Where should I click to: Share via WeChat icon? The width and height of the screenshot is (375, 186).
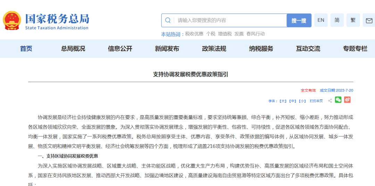[x=338, y=100]
